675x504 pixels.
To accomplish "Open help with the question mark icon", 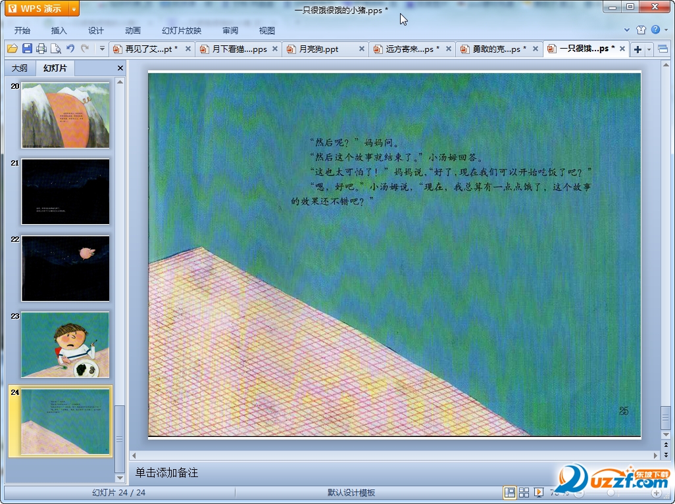I will [x=656, y=30].
